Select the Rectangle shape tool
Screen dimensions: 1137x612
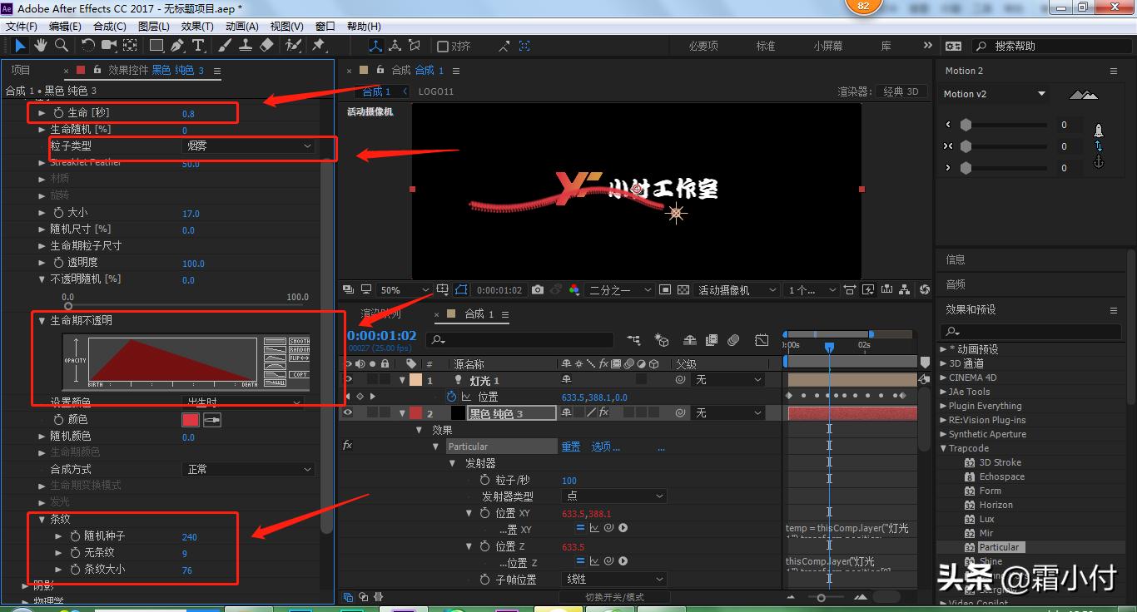tap(156, 46)
